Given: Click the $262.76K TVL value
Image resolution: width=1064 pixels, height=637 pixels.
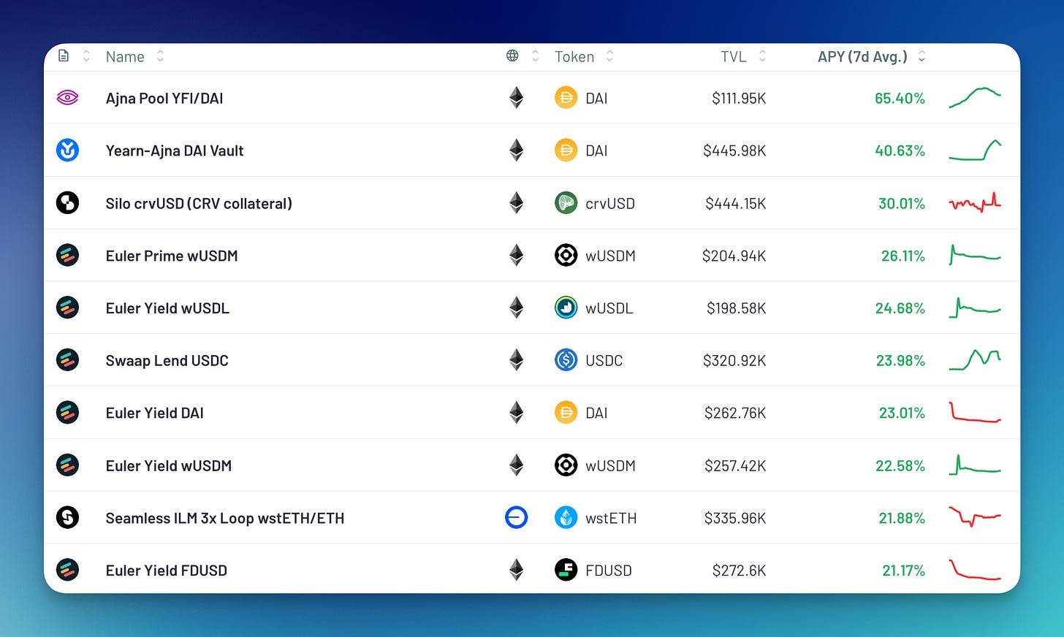Looking at the screenshot, I should coord(735,413).
